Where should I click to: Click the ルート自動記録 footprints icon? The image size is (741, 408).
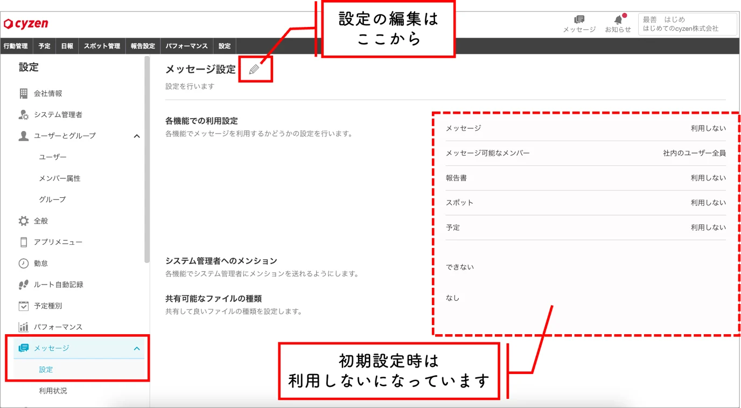pyautogui.click(x=23, y=285)
